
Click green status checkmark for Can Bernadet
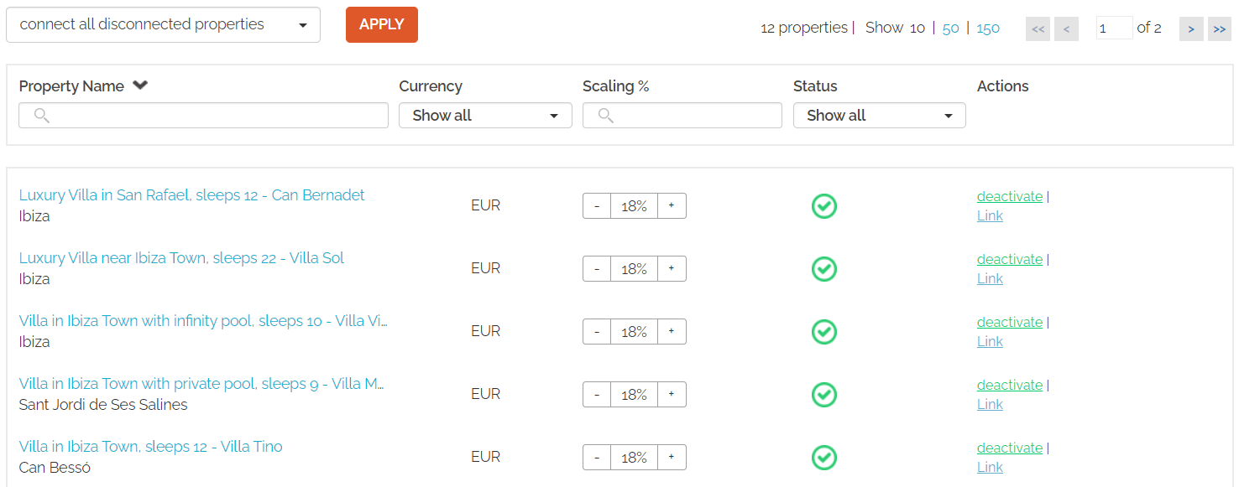pos(824,206)
